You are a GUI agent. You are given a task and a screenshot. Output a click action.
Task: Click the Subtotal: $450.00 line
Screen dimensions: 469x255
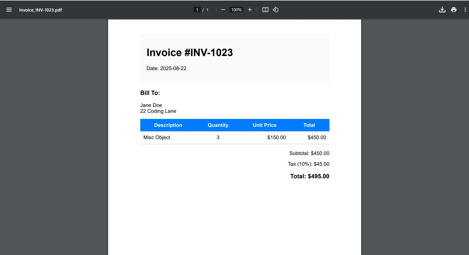[x=309, y=153]
